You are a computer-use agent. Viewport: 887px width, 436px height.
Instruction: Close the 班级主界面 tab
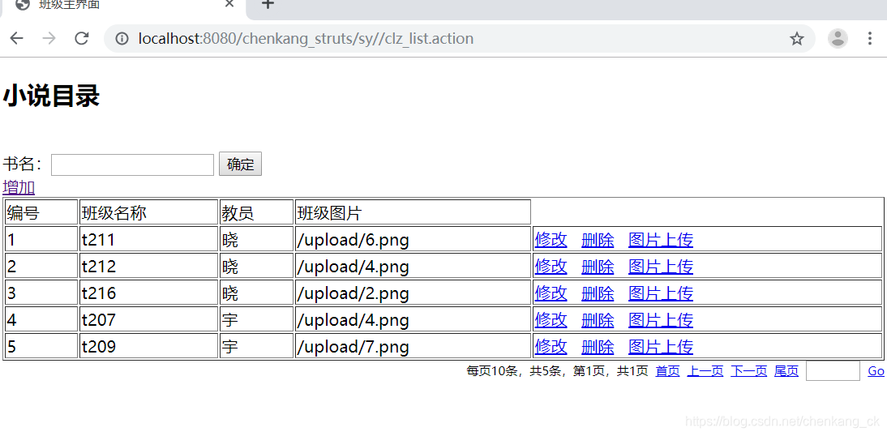point(229,5)
